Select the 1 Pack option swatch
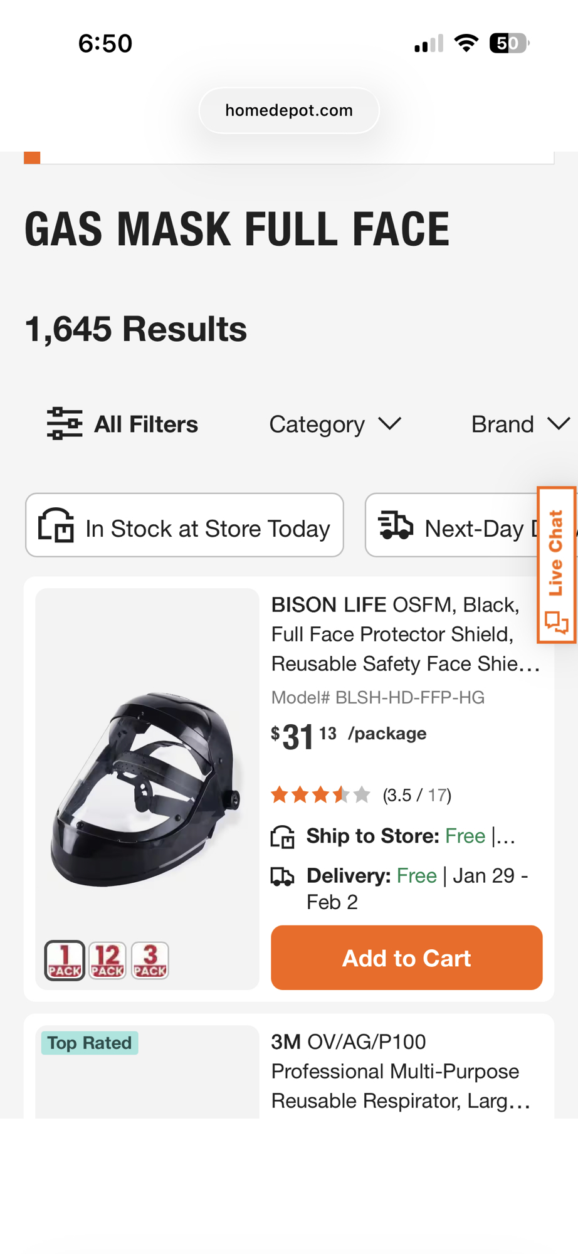Image resolution: width=578 pixels, height=1254 pixels. coord(65,960)
